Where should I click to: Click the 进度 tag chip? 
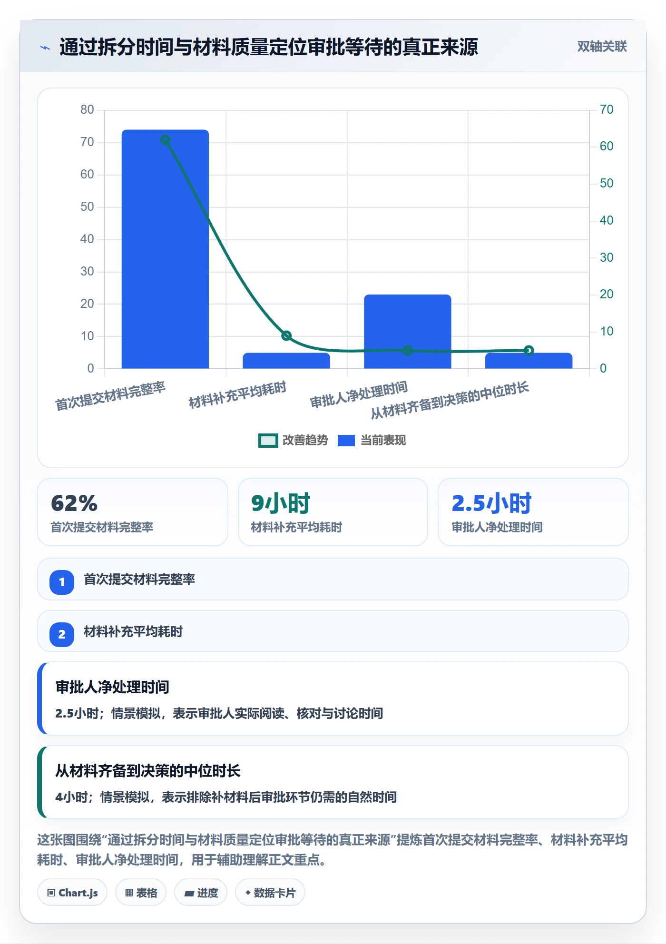pyautogui.click(x=201, y=893)
